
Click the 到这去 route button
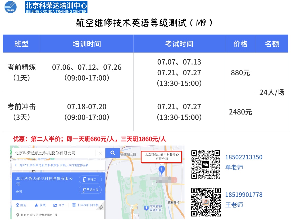[x=90, y=179]
